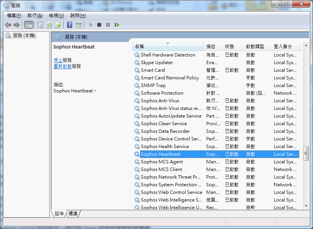Click the Sophos Heartbeat title in details pane
Screen dimensions: 313x229
point(74,47)
